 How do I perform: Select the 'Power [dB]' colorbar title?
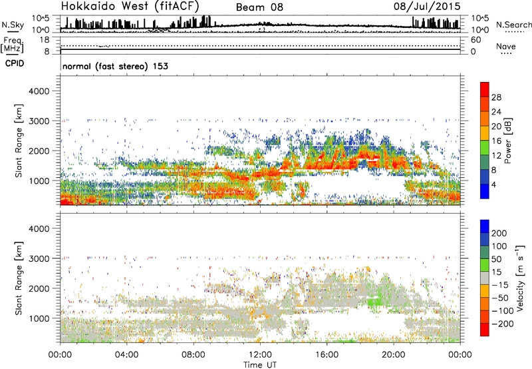click(x=508, y=141)
